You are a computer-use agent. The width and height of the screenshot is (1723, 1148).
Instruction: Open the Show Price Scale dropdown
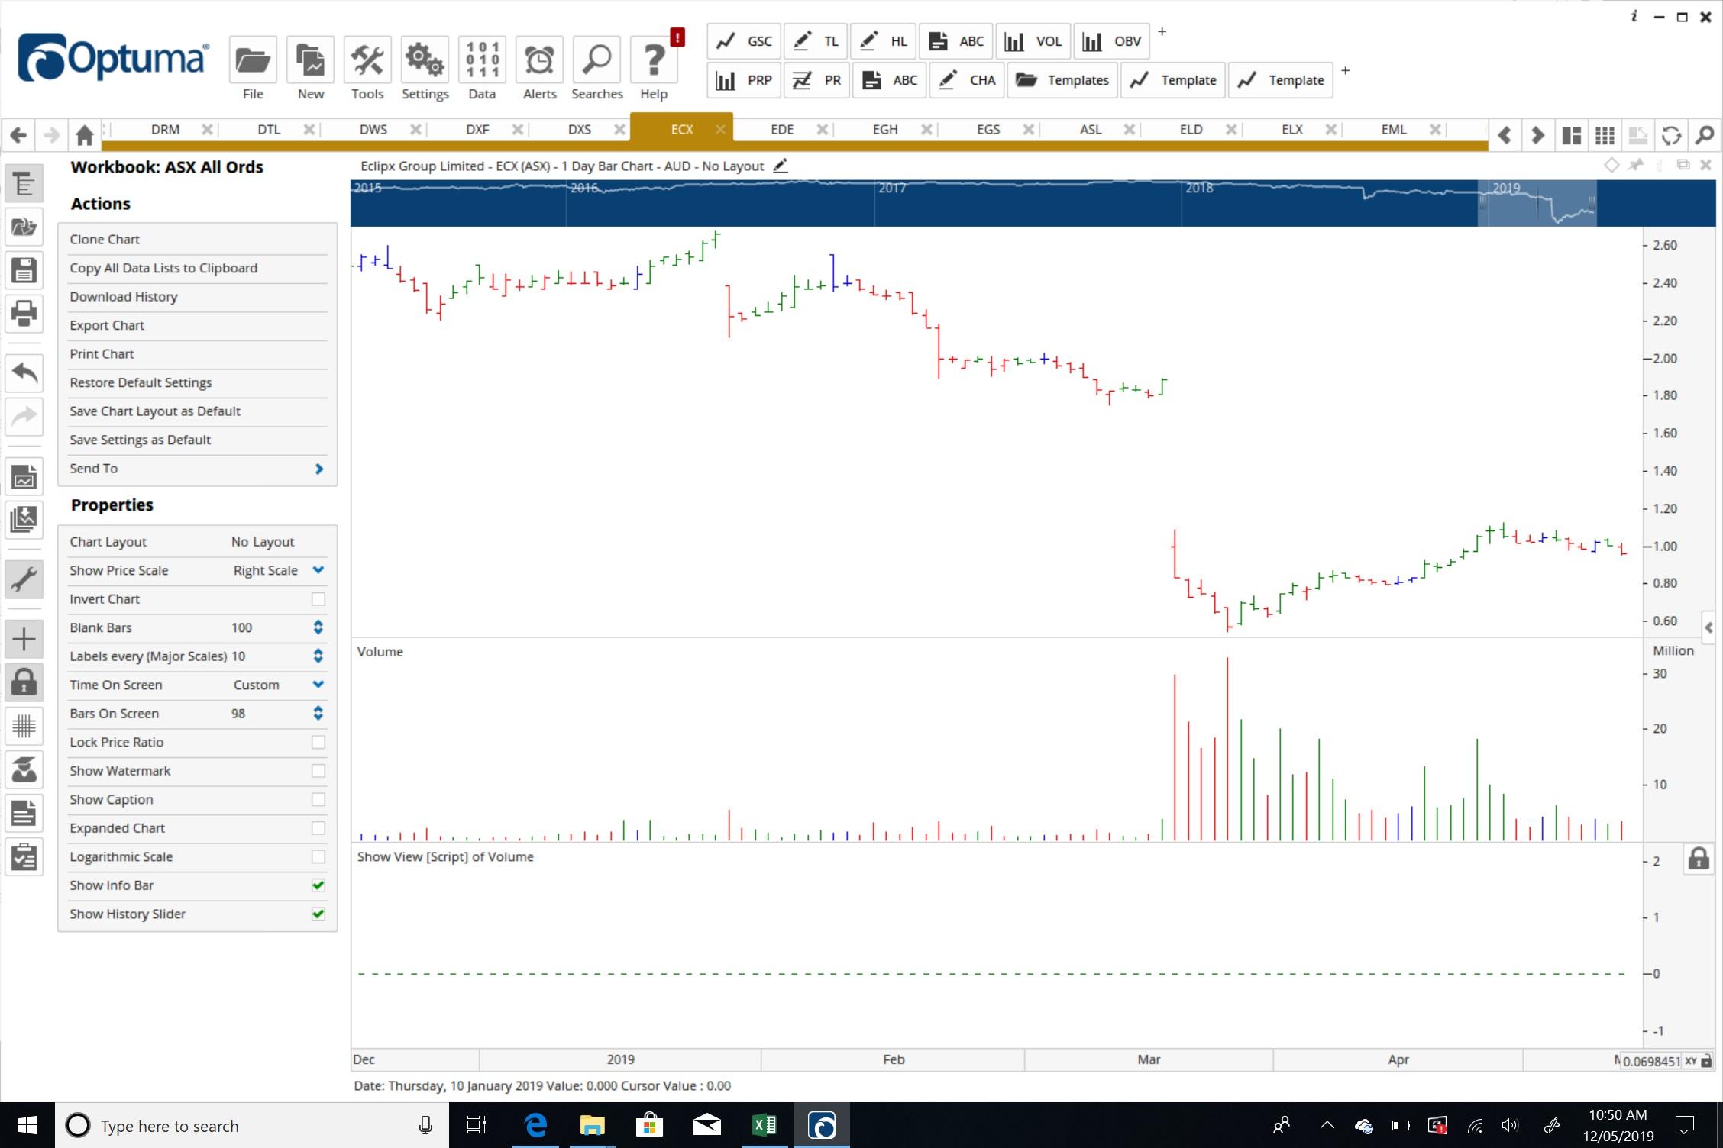pos(318,570)
